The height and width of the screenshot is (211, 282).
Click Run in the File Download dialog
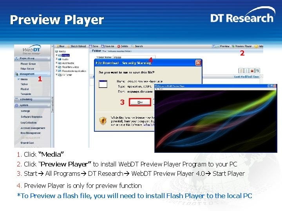[140, 102]
